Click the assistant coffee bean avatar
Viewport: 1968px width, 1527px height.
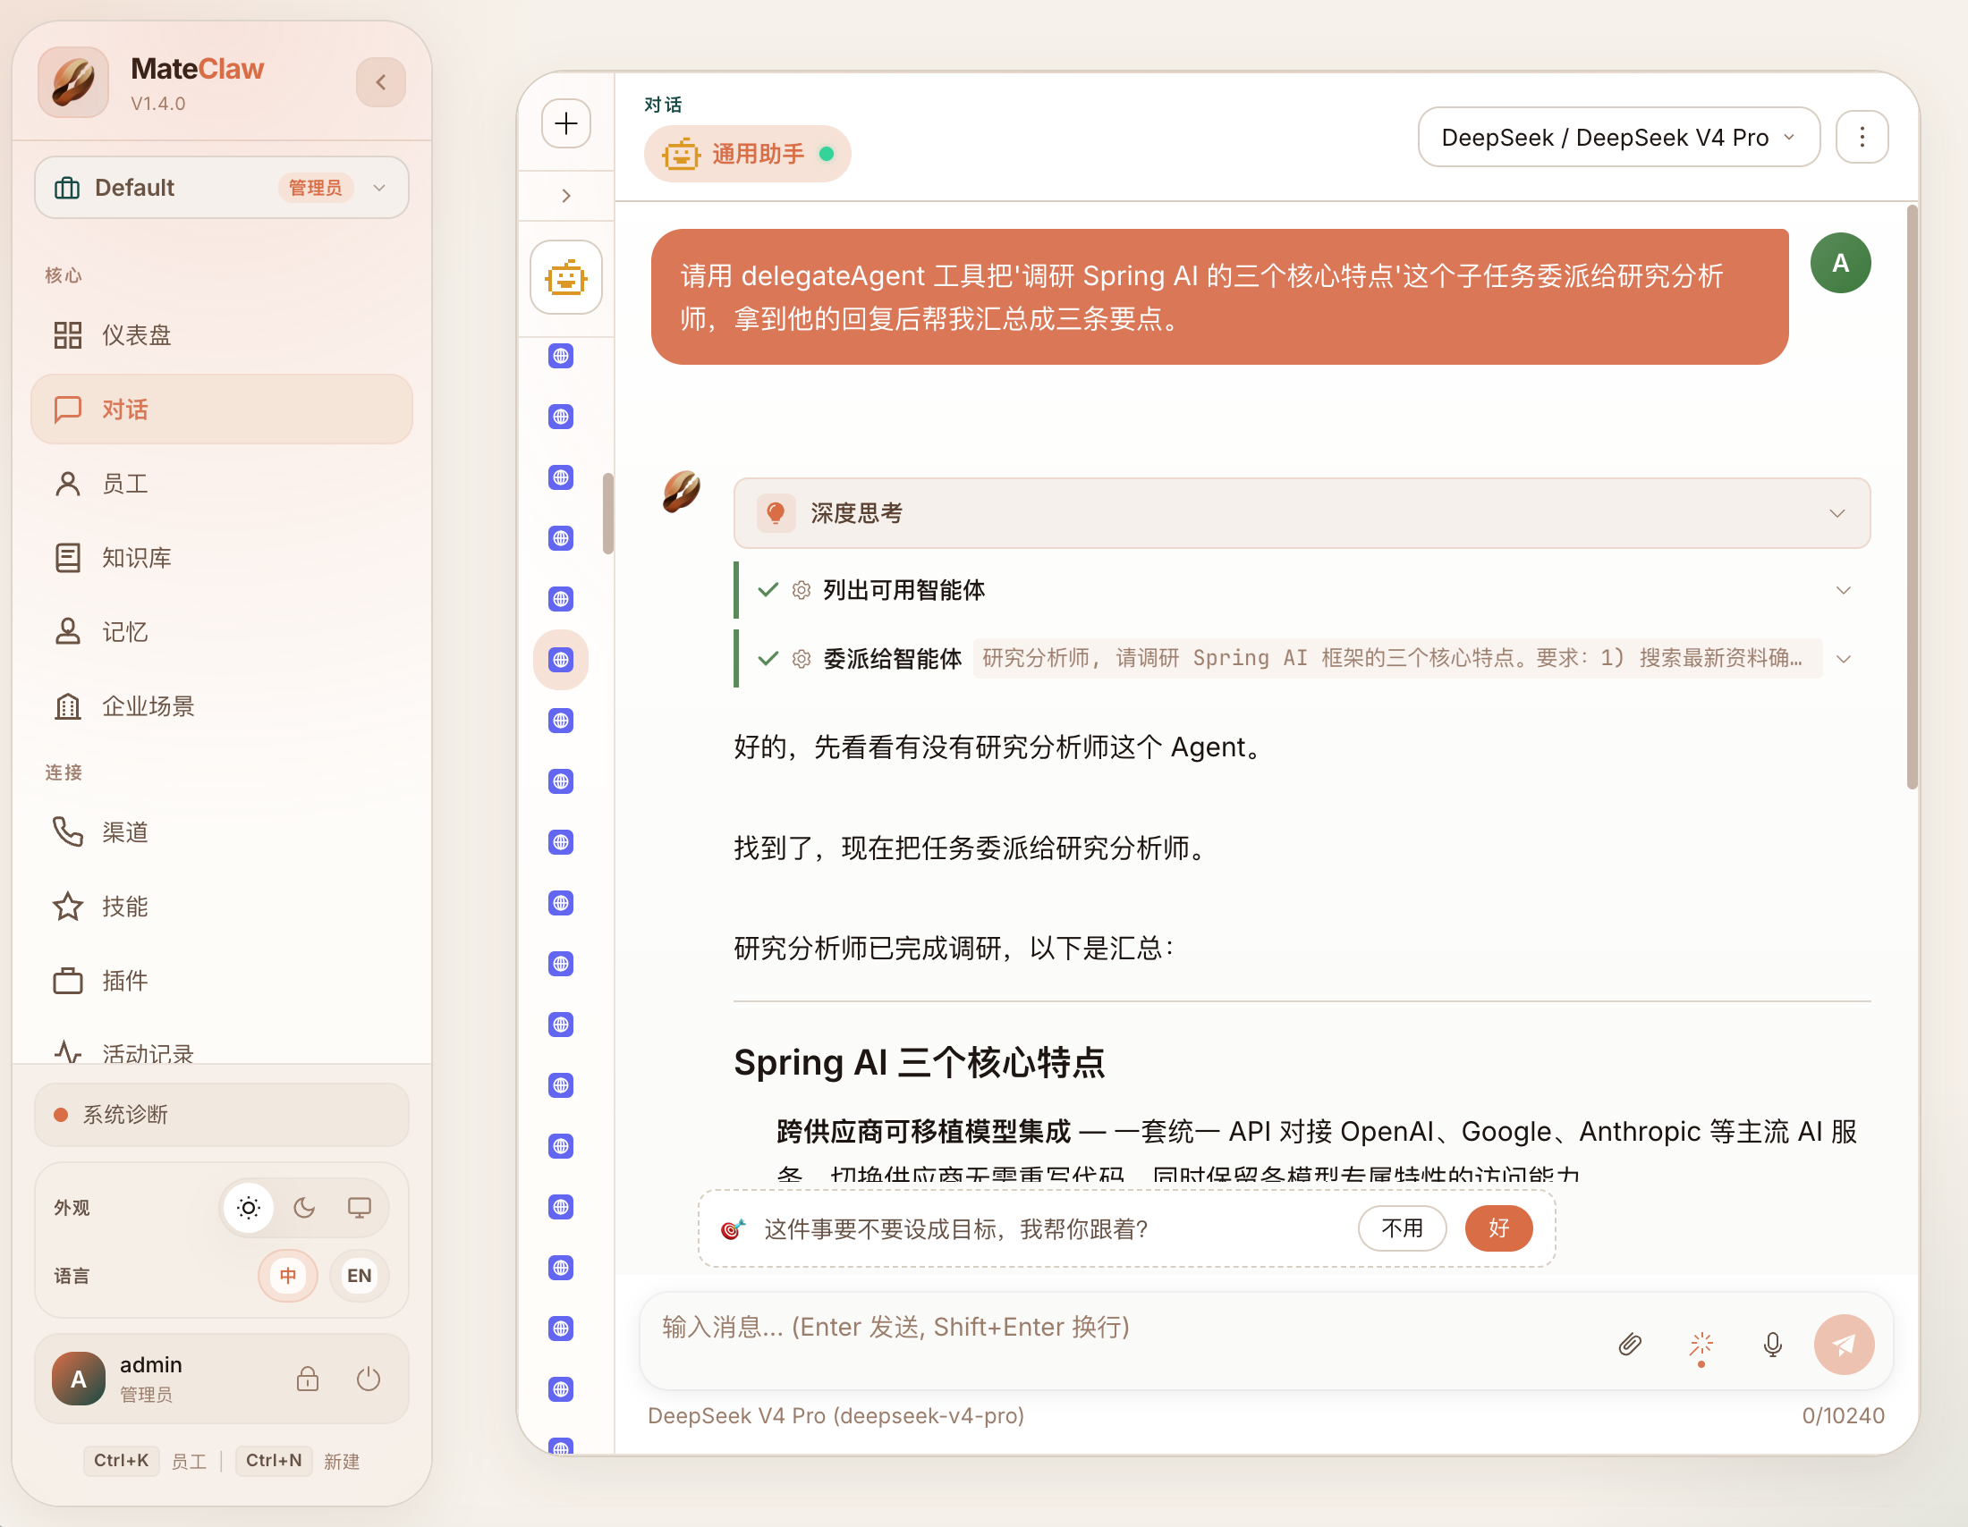(x=683, y=492)
